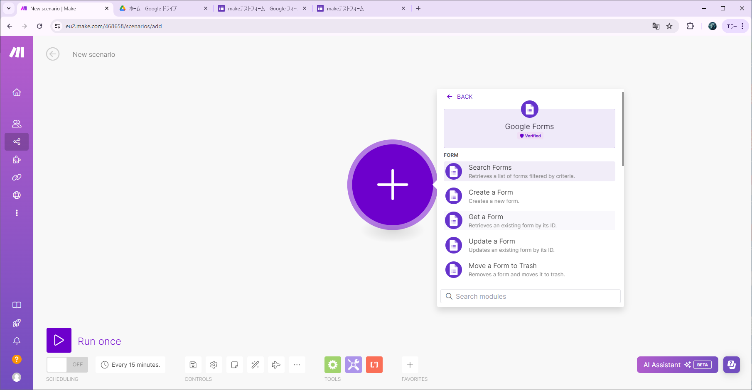Open the Team icon in sidebar
Image resolution: width=752 pixels, height=390 pixels.
pos(17,124)
